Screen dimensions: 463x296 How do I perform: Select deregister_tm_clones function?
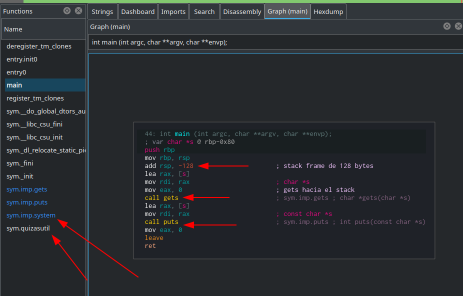click(x=39, y=46)
